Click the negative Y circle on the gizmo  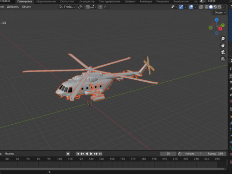211,28
